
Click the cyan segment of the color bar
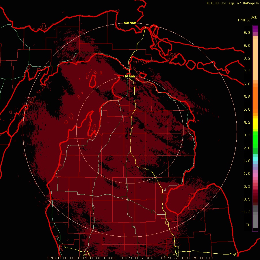[x=255, y=159]
